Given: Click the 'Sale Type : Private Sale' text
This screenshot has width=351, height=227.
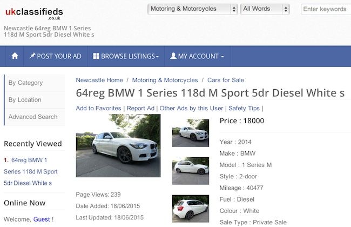Looking at the screenshot, I should coord(253,222).
